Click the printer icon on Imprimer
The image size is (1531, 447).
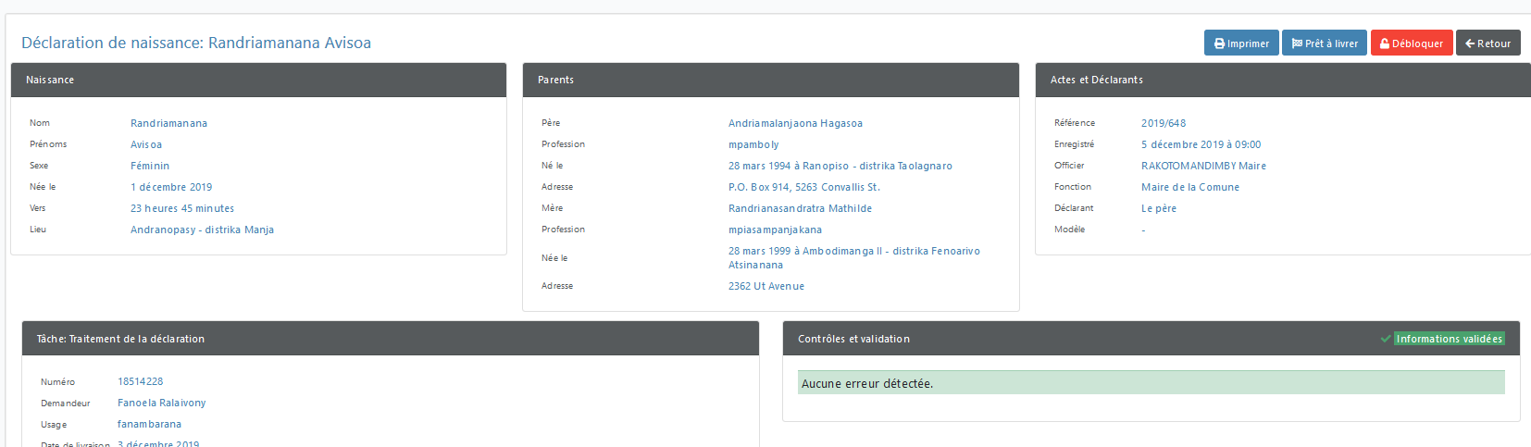1219,43
